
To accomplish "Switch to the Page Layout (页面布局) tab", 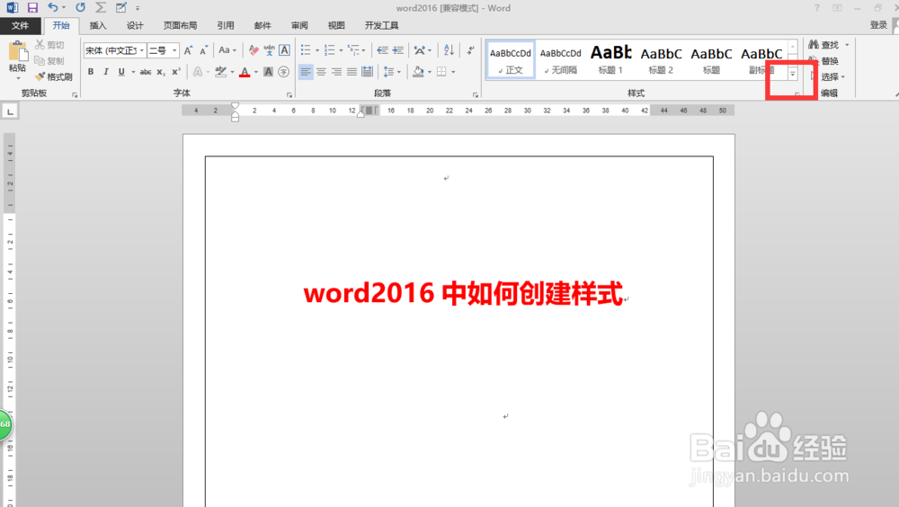I will click(x=180, y=25).
